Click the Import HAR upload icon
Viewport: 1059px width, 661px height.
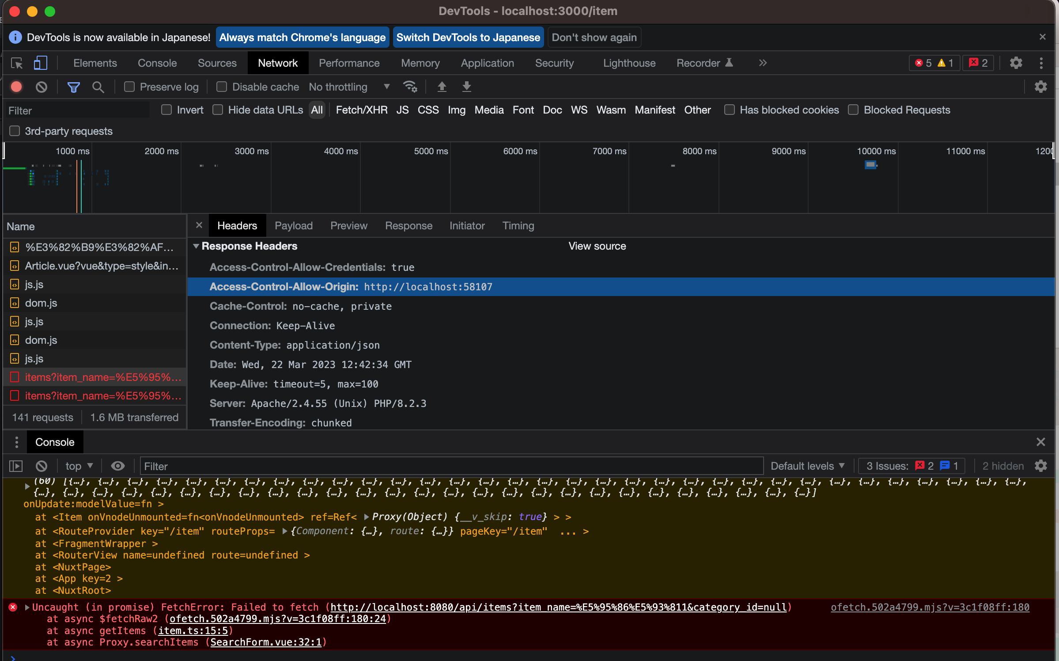442,87
